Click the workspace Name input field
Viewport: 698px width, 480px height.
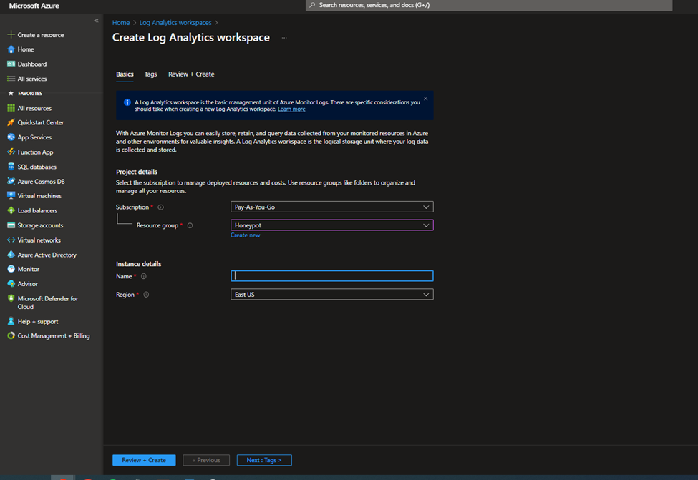[x=331, y=275]
